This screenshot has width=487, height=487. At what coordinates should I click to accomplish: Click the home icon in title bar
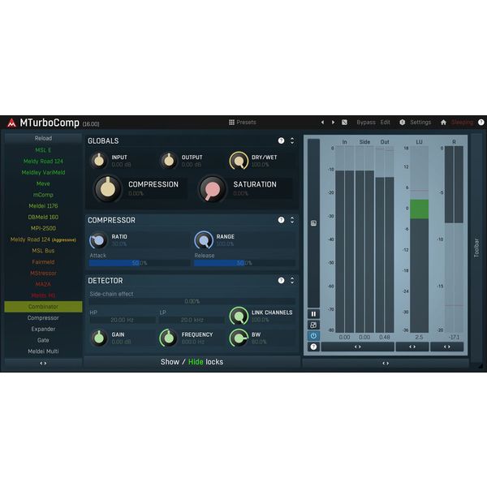(443, 123)
